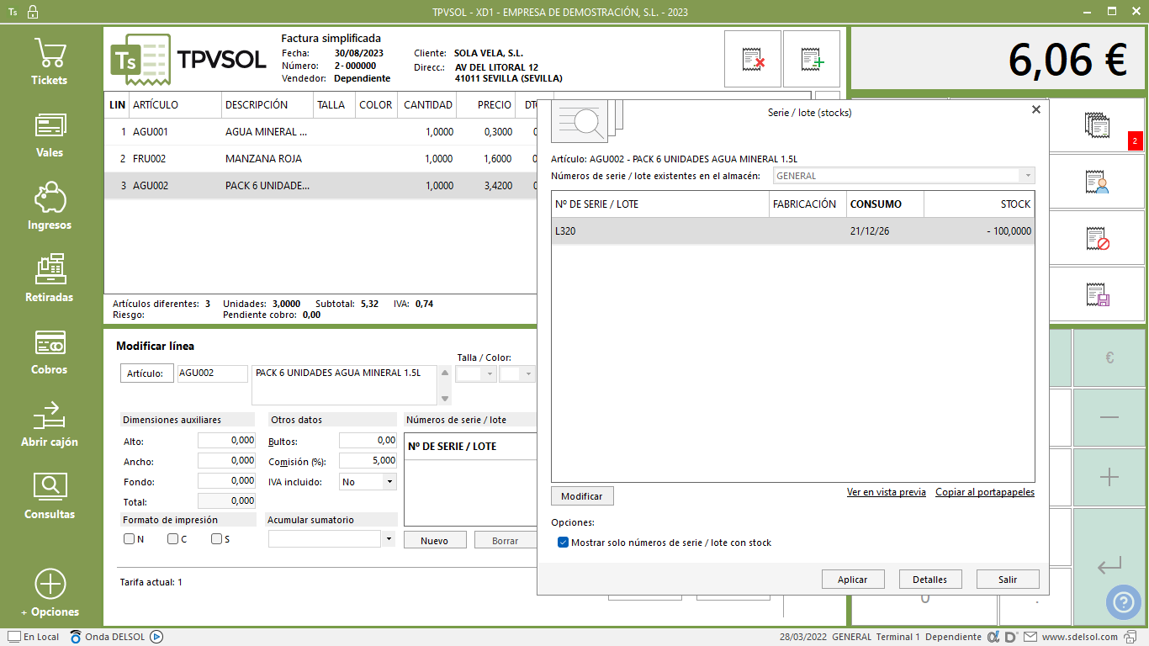Click the new ticket icon with green plus
Image resolution: width=1149 pixels, height=646 pixels.
click(x=812, y=59)
